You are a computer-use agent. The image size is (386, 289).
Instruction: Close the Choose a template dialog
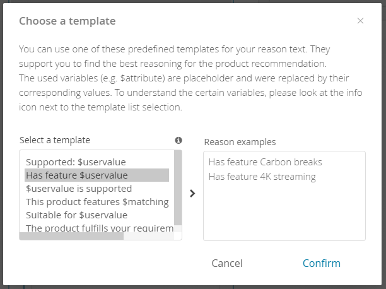pos(360,21)
